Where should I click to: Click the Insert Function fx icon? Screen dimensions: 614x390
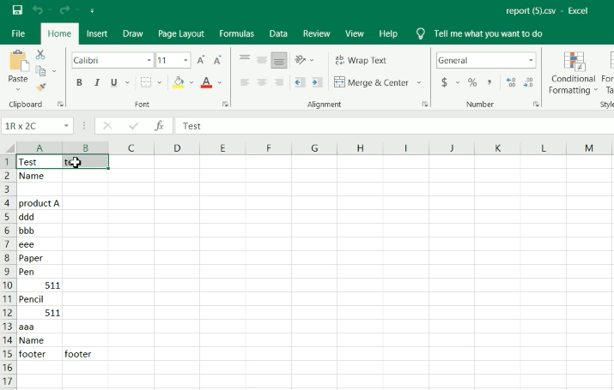pyautogui.click(x=159, y=126)
